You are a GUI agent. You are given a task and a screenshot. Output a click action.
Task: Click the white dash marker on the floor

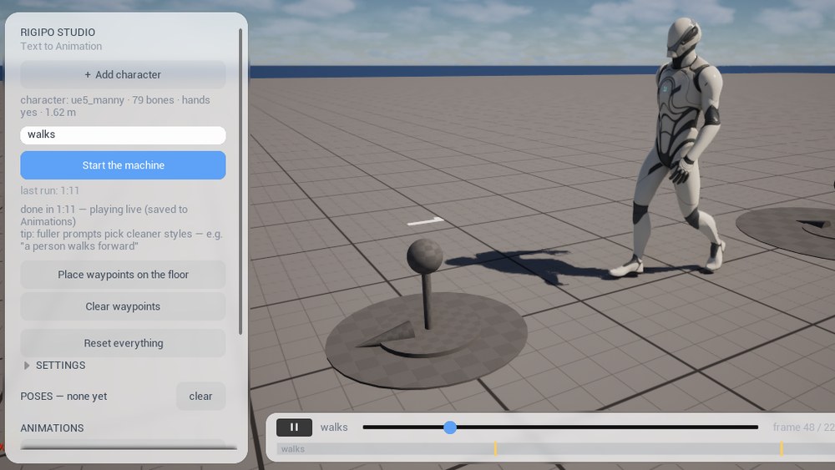click(426, 221)
